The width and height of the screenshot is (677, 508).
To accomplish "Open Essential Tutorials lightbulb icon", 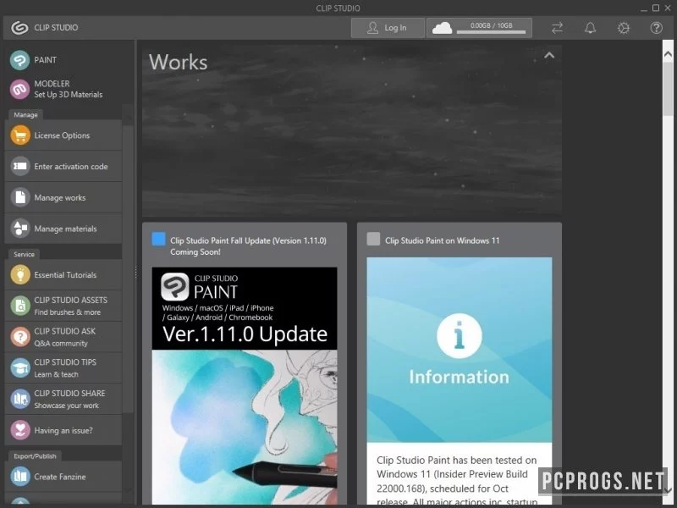I will pos(19,274).
